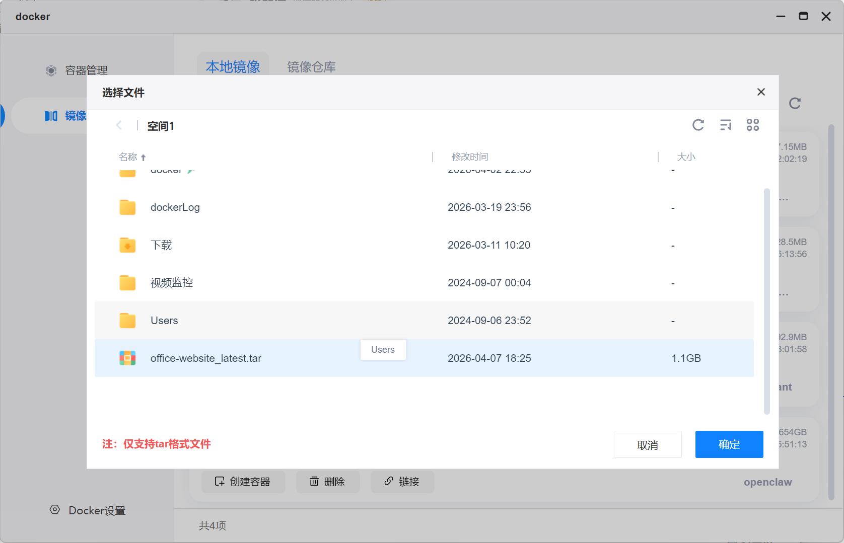Cancel with the 取消 button
Screen dimensions: 844x543
pyautogui.click(x=648, y=444)
